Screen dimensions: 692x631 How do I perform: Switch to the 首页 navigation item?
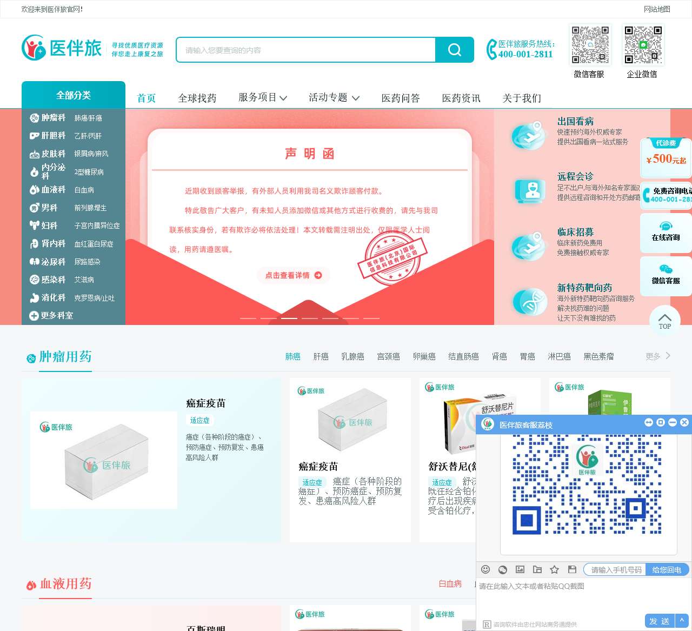[x=145, y=98]
